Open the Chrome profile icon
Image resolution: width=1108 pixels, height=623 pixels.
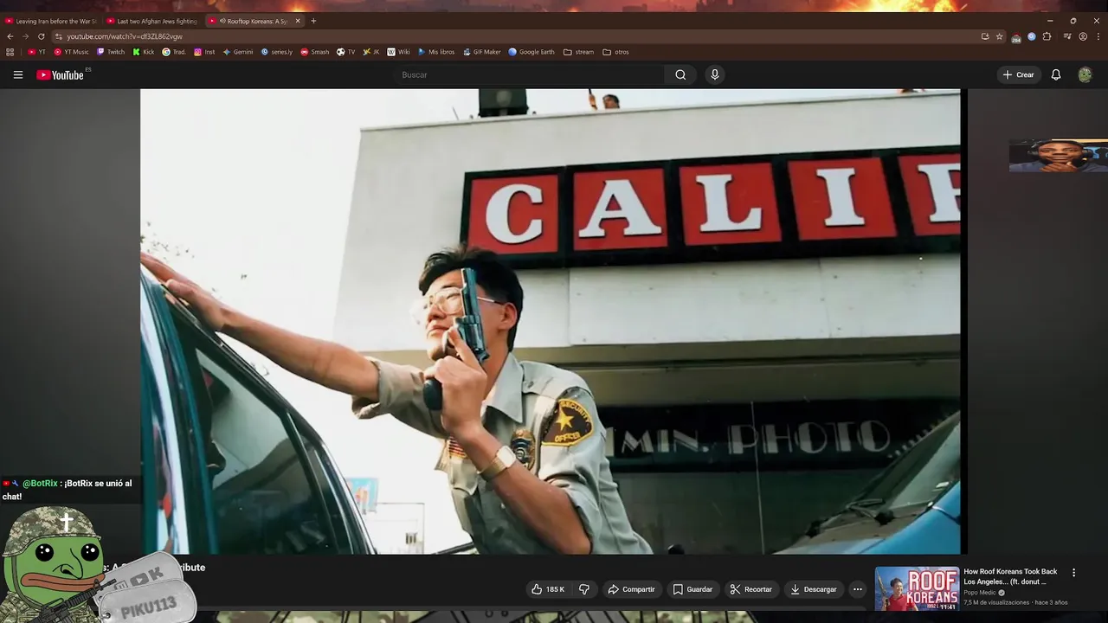[x=1083, y=36]
